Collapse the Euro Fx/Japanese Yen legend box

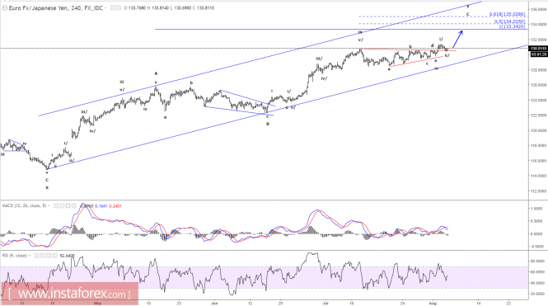coord(5,7)
